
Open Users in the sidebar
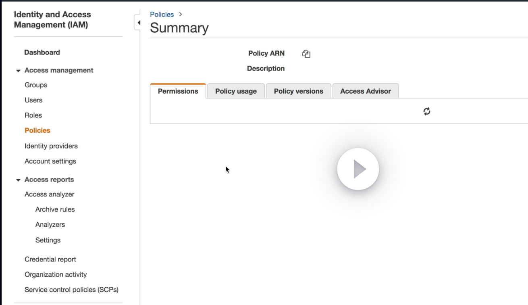(x=33, y=100)
